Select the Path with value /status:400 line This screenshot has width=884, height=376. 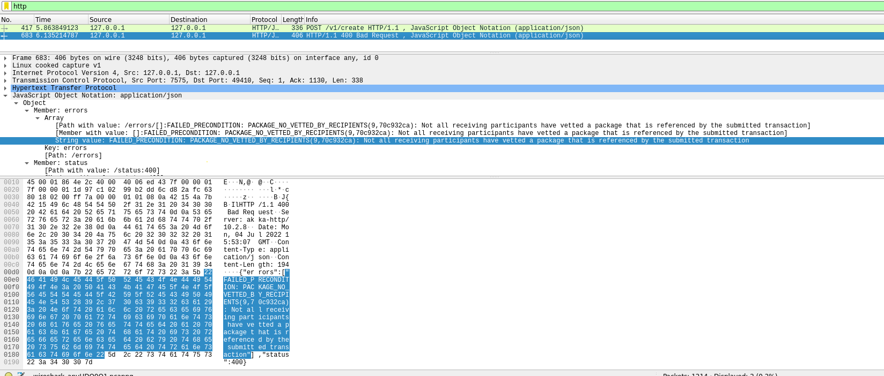pos(102,170)
